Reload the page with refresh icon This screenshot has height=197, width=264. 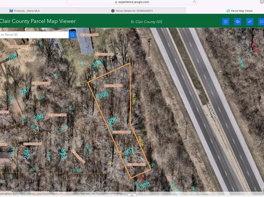point(194,2)
